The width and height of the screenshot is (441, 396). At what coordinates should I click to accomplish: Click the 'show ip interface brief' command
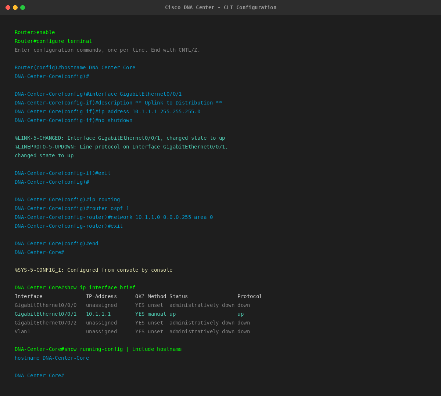tap(75, 287)
